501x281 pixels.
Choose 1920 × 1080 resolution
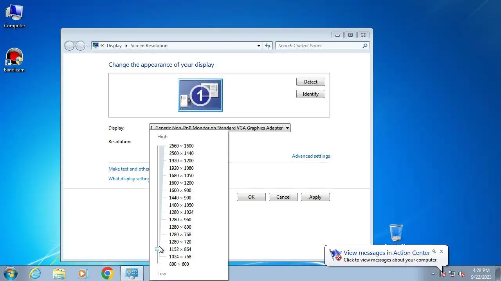(x=181, y=168)
